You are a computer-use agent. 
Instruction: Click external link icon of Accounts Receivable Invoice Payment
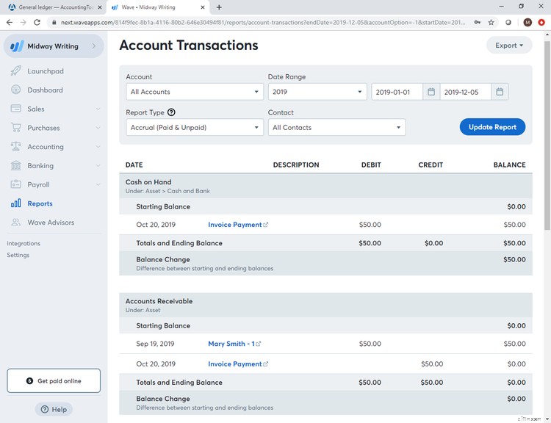(x=266, y=364)
